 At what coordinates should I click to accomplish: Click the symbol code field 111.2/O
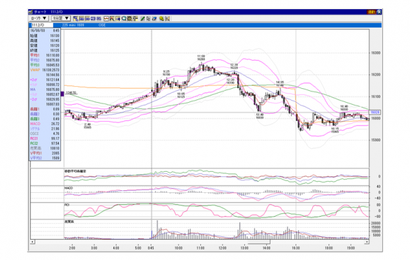(42, 25)
